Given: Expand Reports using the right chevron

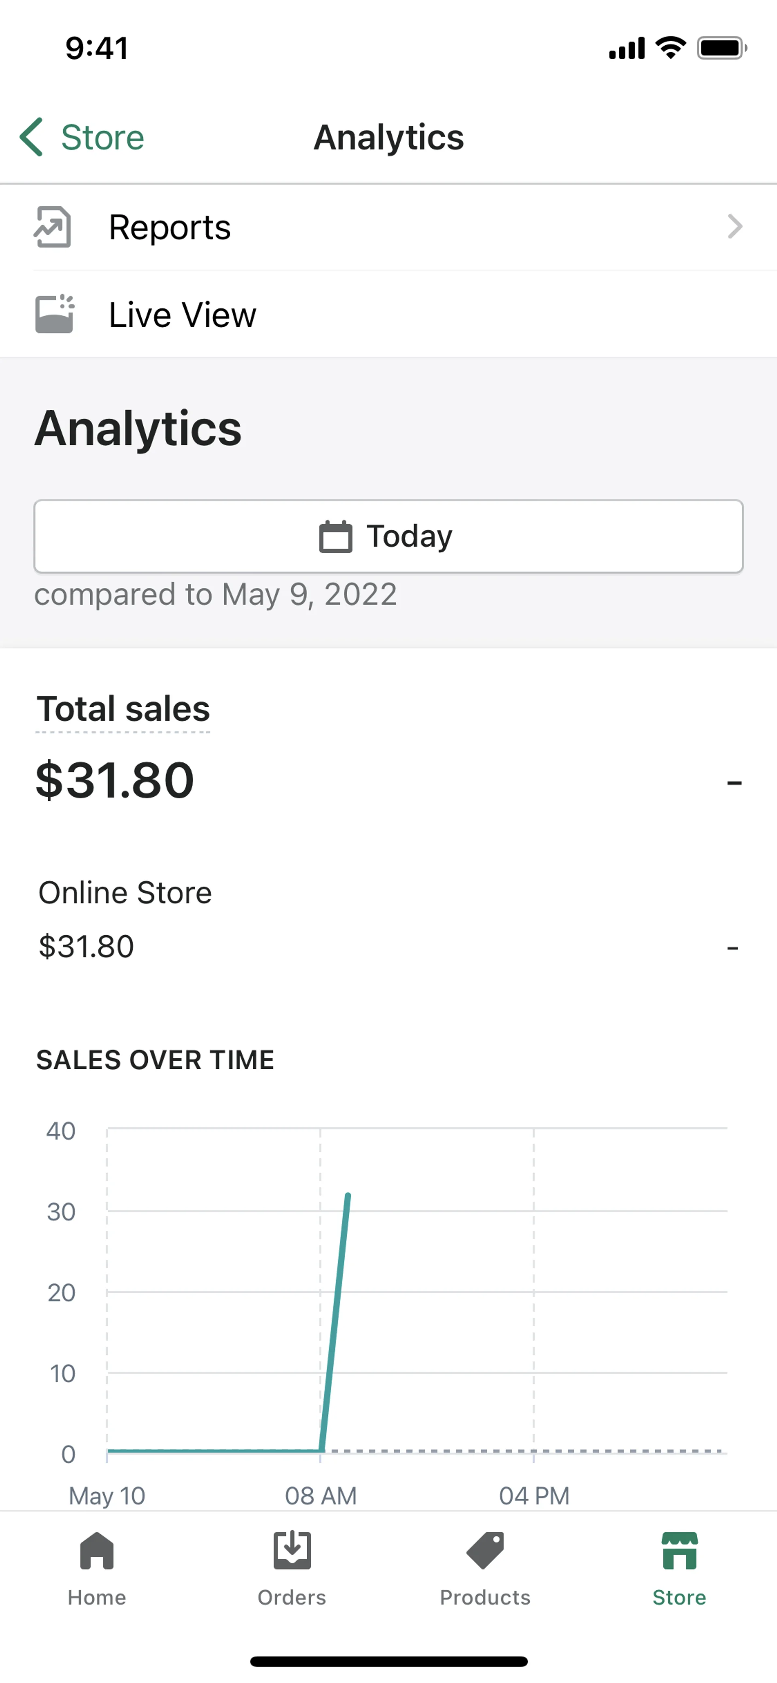Looking at the screenshot, I should [735, 227].
